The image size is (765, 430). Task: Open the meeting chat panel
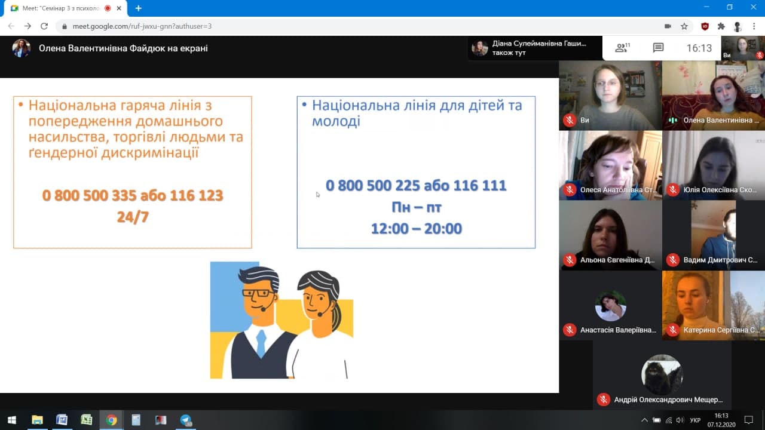(x=658, y=48)
